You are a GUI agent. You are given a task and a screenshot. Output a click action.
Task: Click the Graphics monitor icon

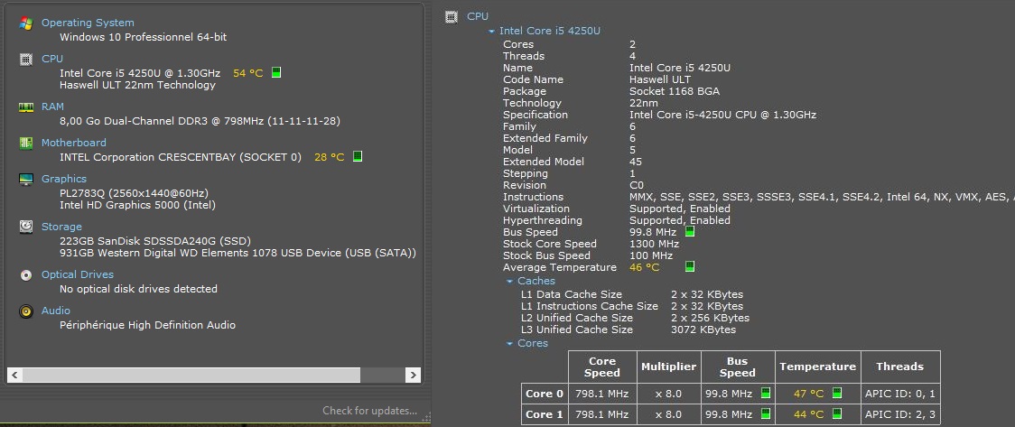click(26, 180)
